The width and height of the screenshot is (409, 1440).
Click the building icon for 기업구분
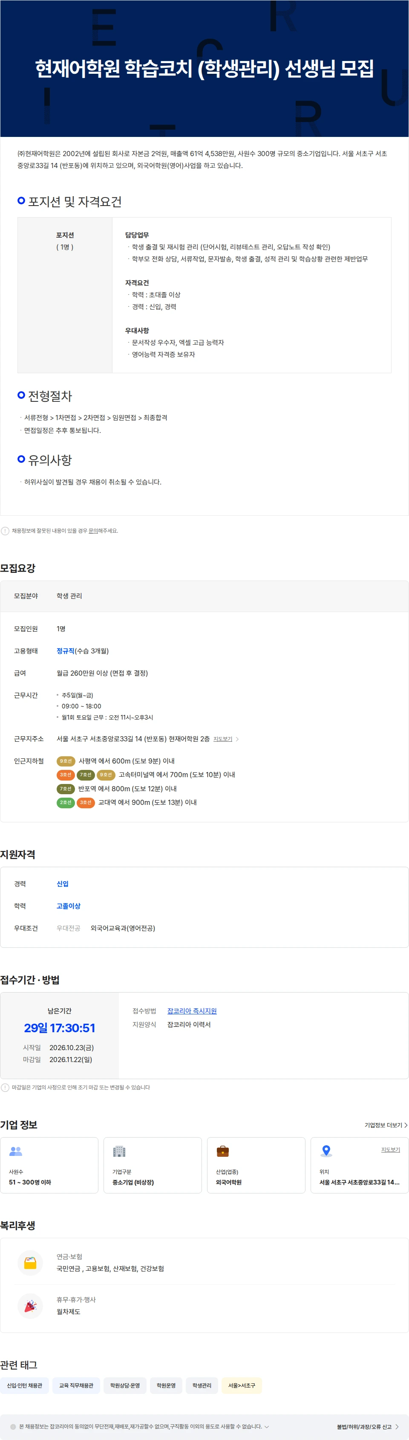click(119, 1152)
